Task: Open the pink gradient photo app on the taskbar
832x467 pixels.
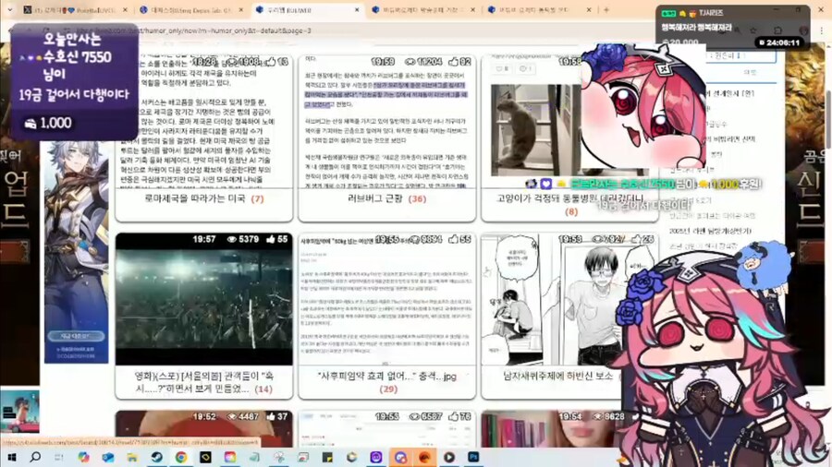Action: point(230,457)
